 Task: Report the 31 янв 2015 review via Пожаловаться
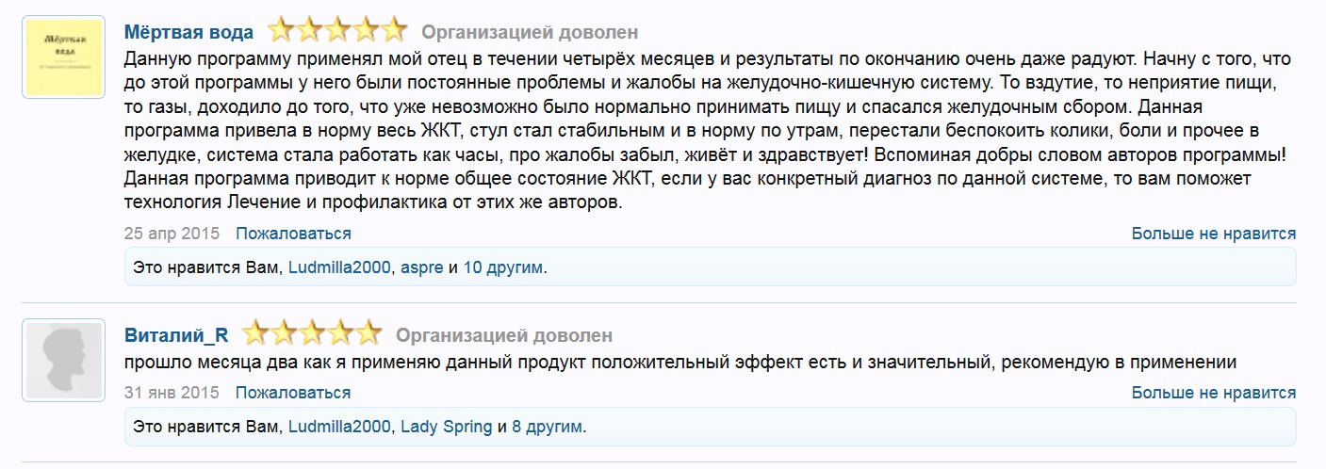click(x=293, y=393)
